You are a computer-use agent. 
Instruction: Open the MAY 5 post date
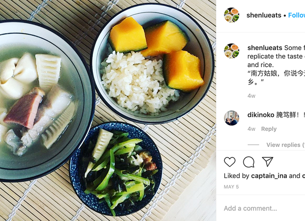tap(231, 187)
